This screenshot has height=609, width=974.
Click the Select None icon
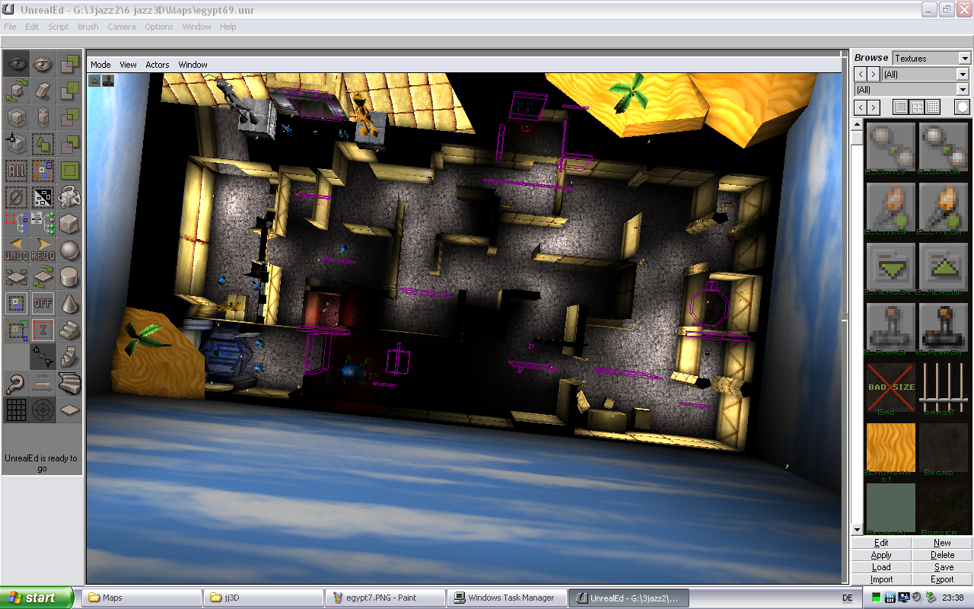tap(16, 197)
